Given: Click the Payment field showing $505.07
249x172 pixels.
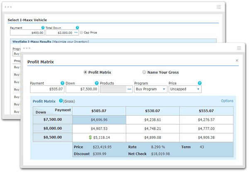Looking at the screenshot, I should point(47,89).
